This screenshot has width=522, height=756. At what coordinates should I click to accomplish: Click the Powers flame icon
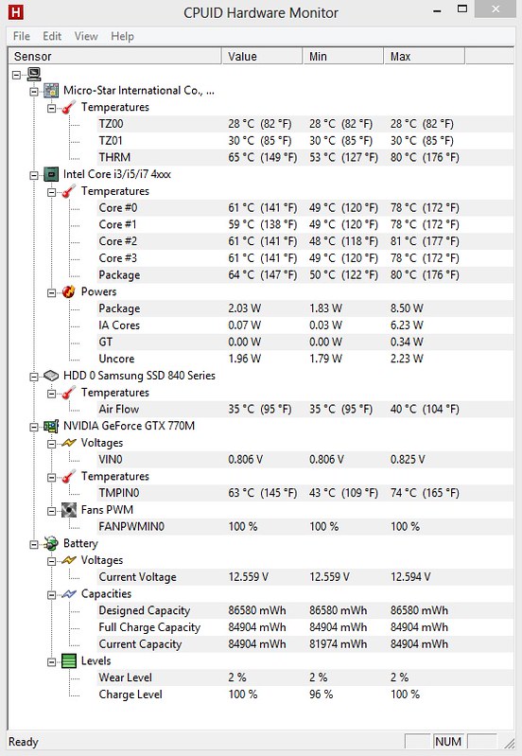coord(69,291)
